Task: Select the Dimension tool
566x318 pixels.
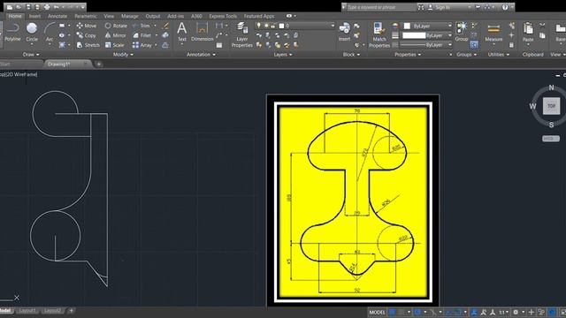Action: coord(203,32)
